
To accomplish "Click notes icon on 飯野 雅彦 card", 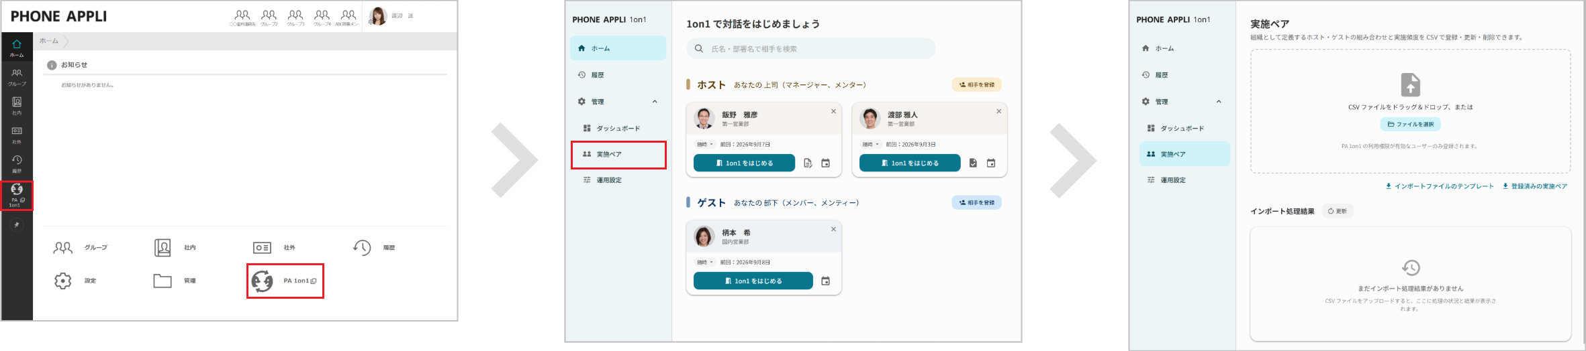I will (x=808, y=163).
